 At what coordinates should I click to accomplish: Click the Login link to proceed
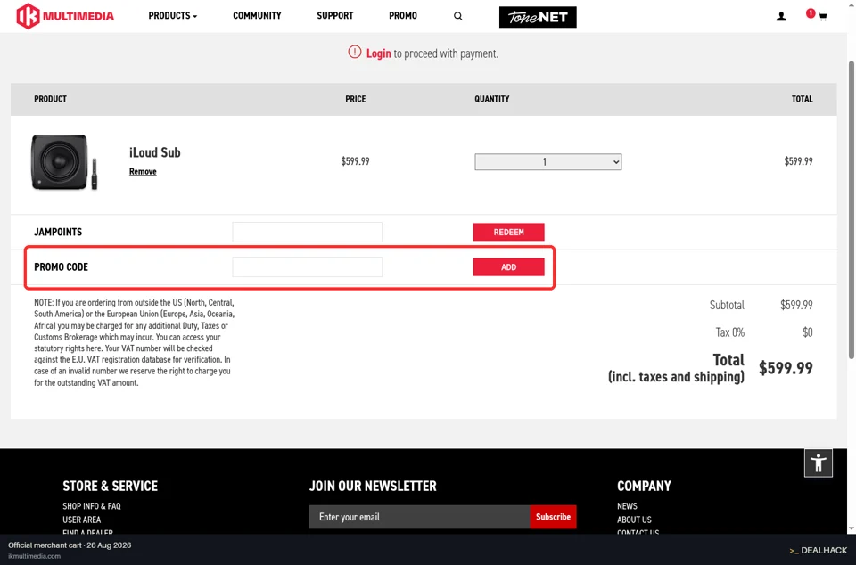click(378, 53)
